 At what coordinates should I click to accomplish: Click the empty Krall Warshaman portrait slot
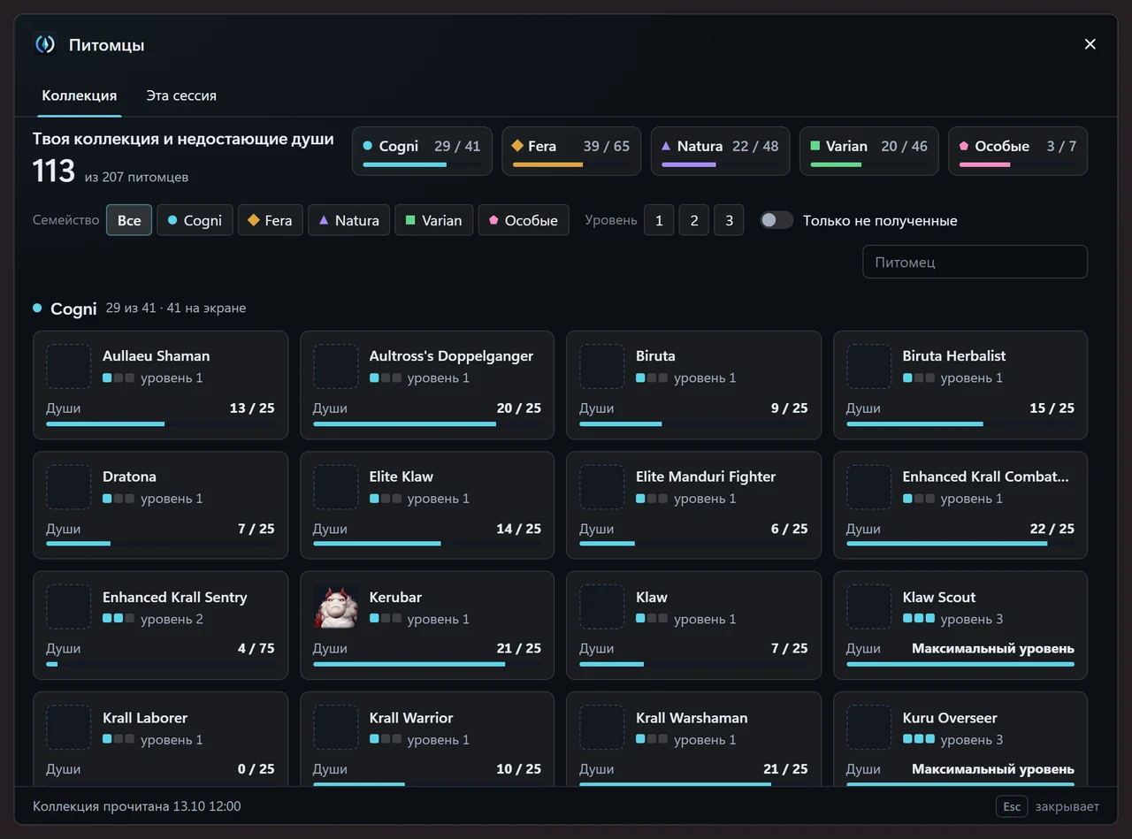tap(602, 728)
